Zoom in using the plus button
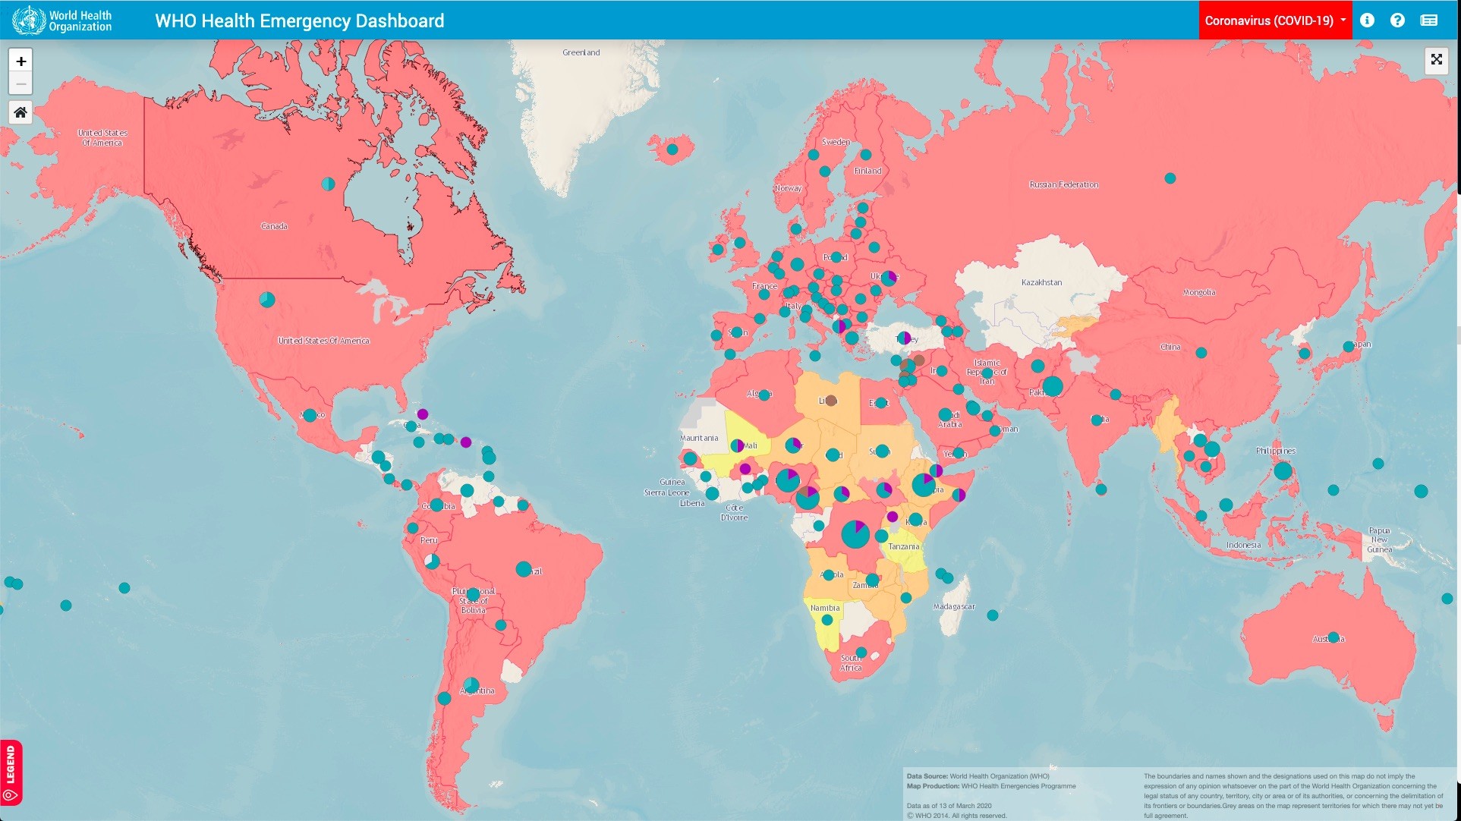The image size is (1461, 821). (x=20, y=61)
